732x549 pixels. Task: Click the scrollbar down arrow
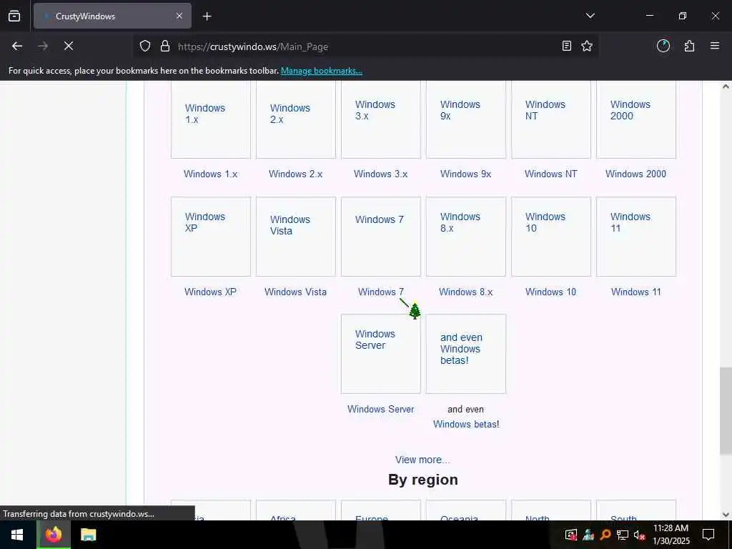726,515
